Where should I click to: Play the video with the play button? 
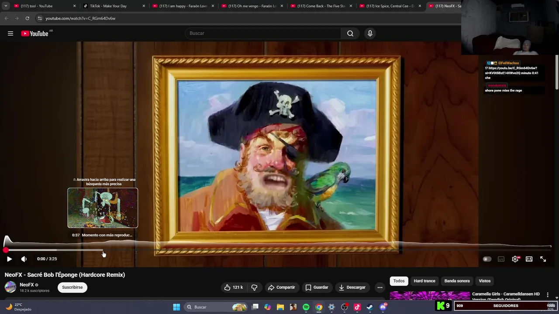point(9,259)
